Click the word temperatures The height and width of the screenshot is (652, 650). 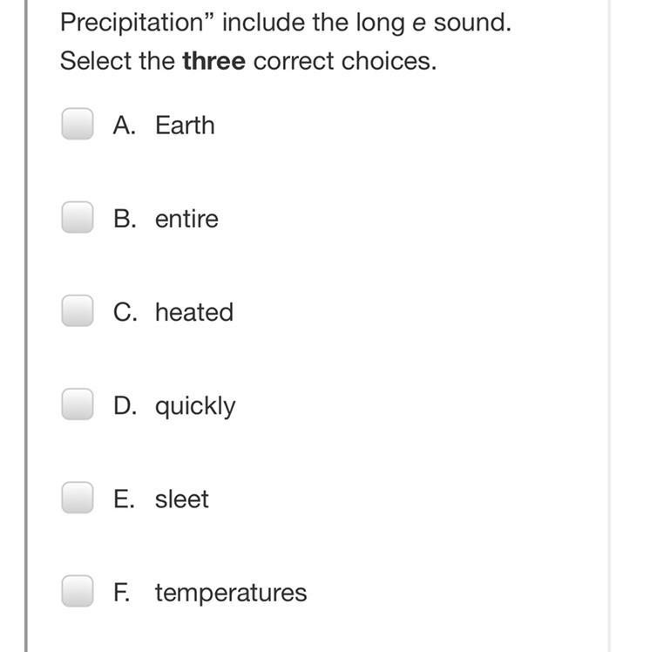(x=231, y=593)
